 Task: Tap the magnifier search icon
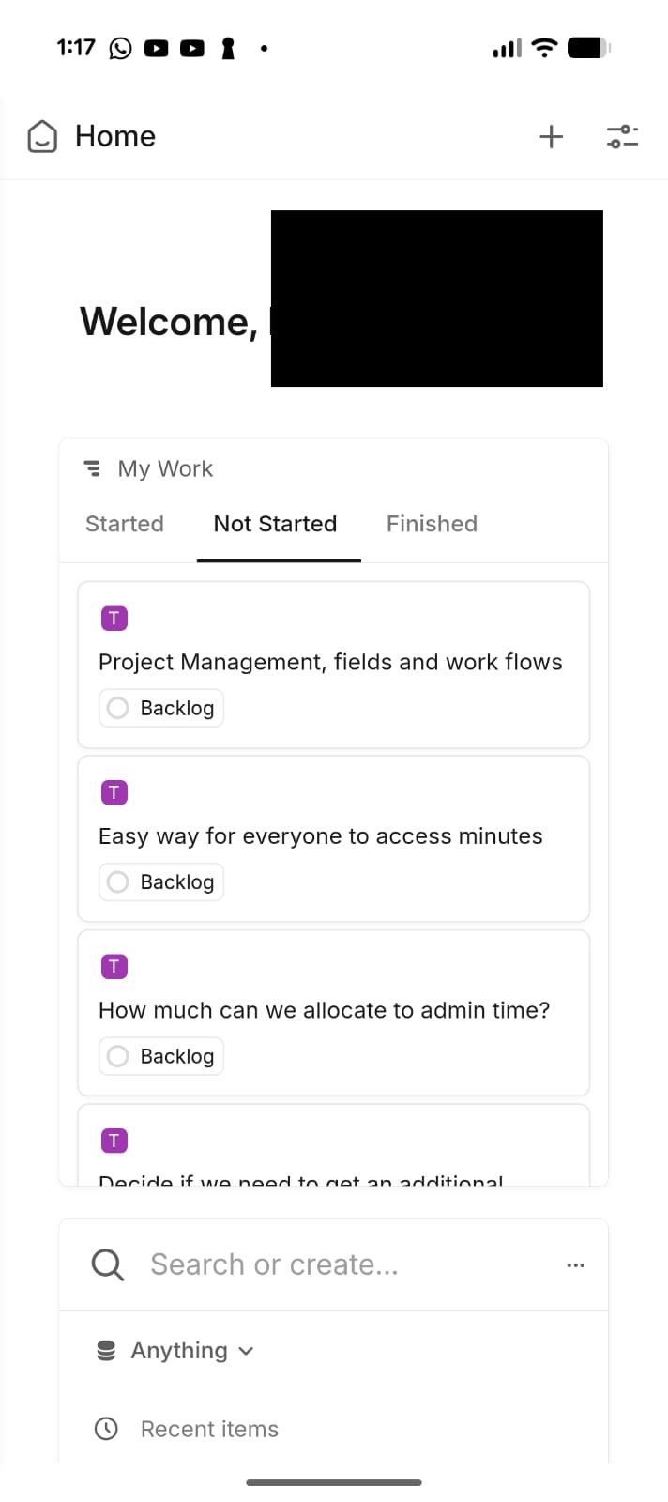point(108,1264)
